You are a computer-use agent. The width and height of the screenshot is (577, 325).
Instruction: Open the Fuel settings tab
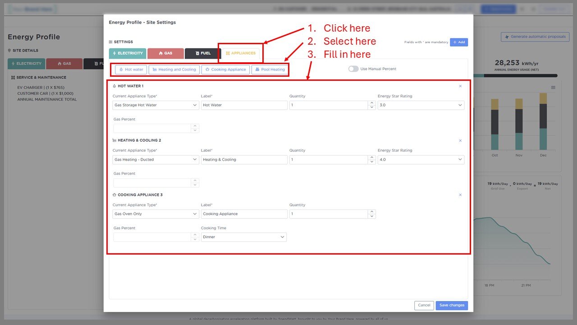click(x=203, y=53)
